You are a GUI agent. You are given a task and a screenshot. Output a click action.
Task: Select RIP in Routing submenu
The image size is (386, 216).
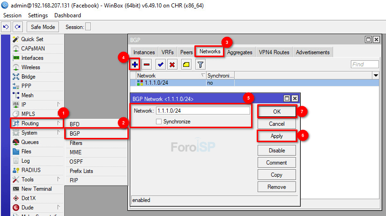tap(96, 180)
